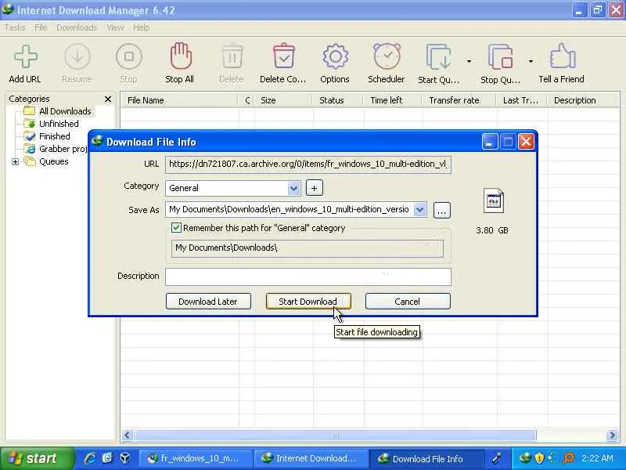This screenshot has height=470, width=626.
Task: Open the Save As path dropdown
Action: click(419, 209)
